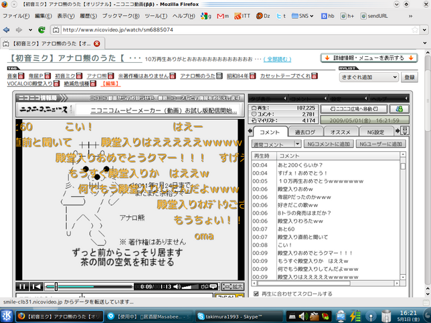Open the きまぐれ追加 mylist dropdown
Screen dimensions: 431x323
pos(369,77)
